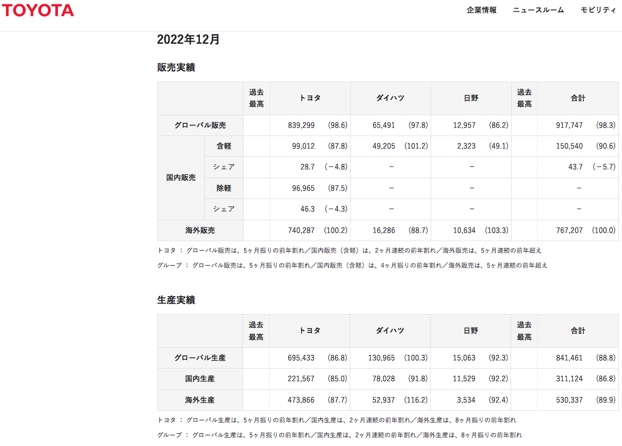
Task: Click the 国内販売 row label
Action: (181, 178)
